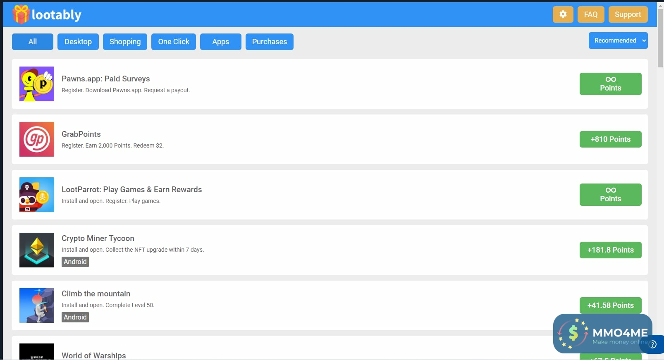This screenshot has height=360, width=664.
Task: Open the GrabPoints app icon
Action: (x=37, y=139)
